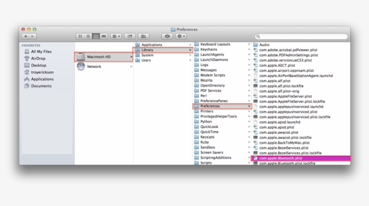Switch to icon view
The width and height of the screenshot is (369, 206).
[80, 36]
